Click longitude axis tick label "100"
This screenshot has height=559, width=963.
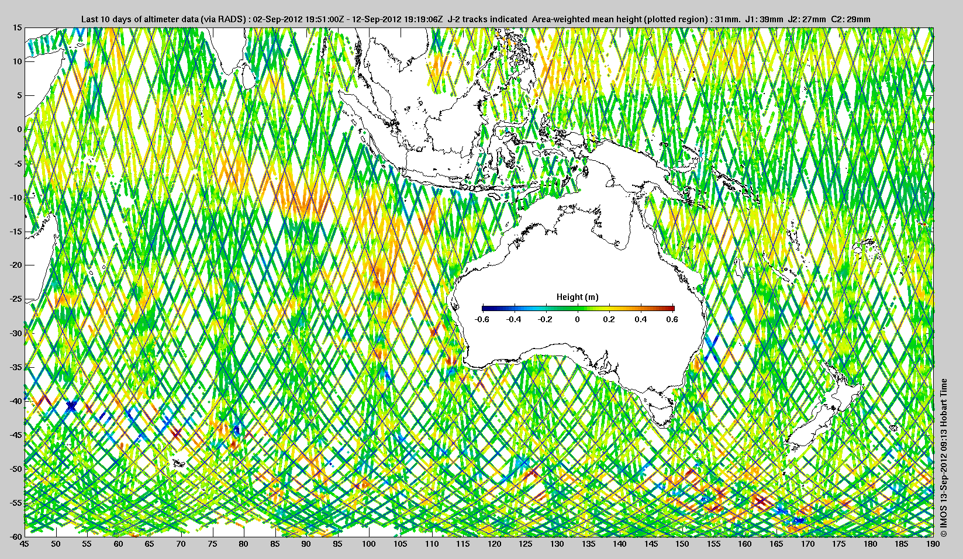[x=369, y=544]
